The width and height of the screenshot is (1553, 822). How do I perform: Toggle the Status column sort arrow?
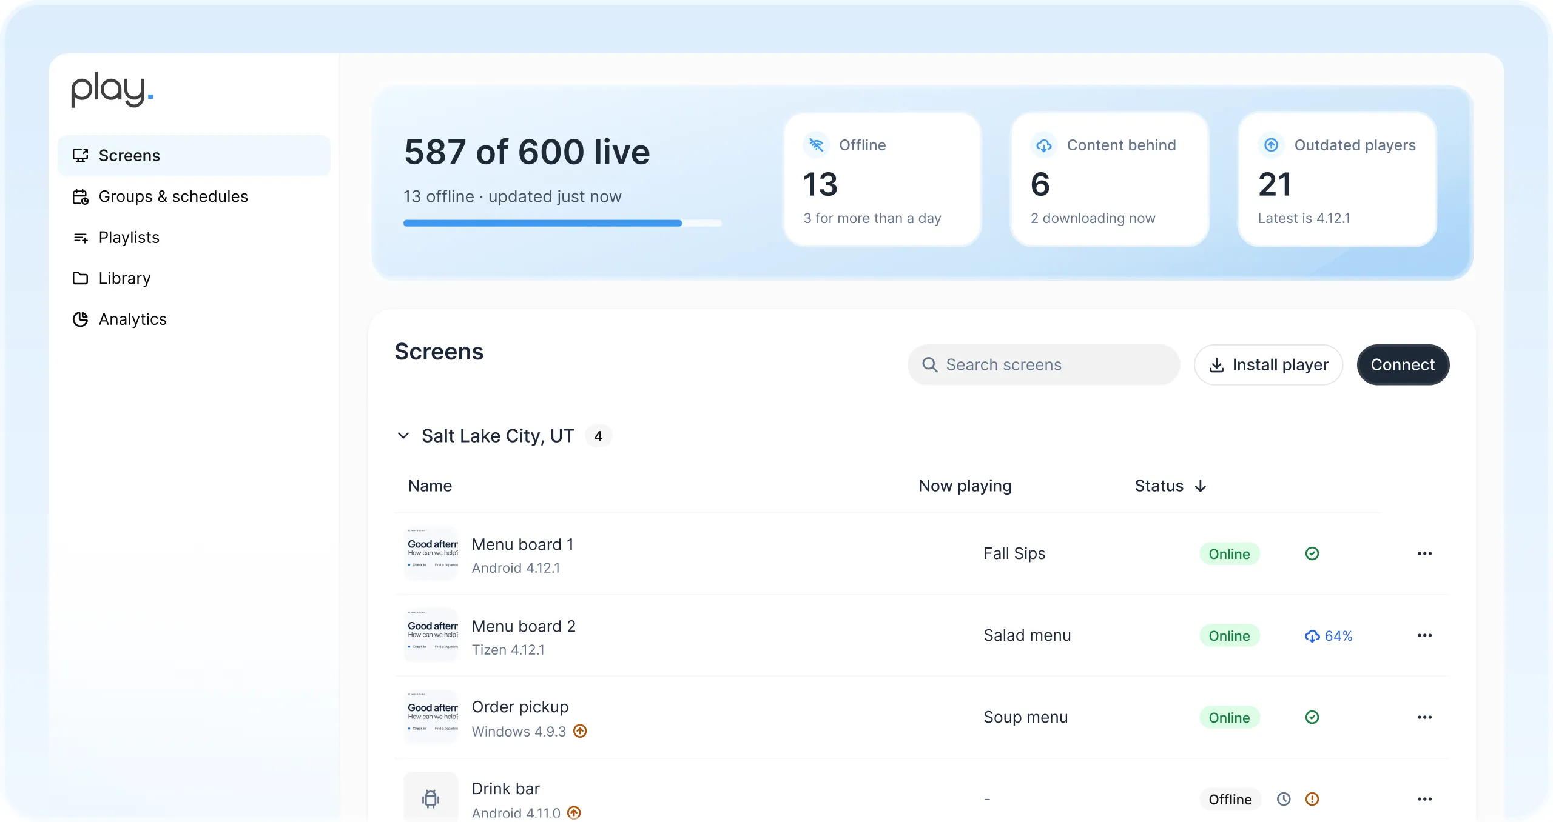point(1201,486)
